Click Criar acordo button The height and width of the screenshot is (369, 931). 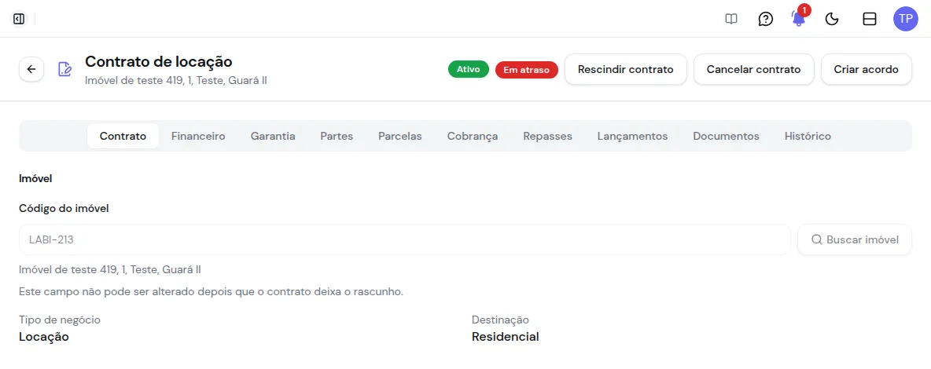click(867, 69)
